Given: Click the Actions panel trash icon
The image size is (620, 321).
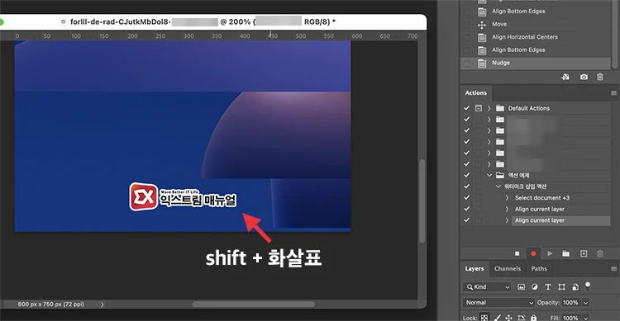Looking at the screenshot, I should pos(600,253).
